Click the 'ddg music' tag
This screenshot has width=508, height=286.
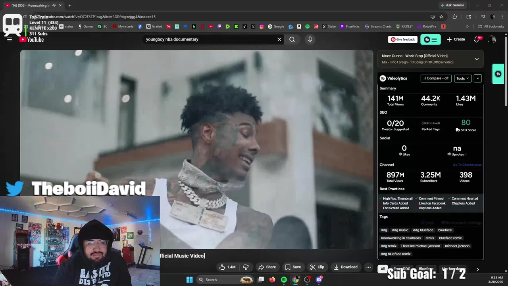coord(400,230)
